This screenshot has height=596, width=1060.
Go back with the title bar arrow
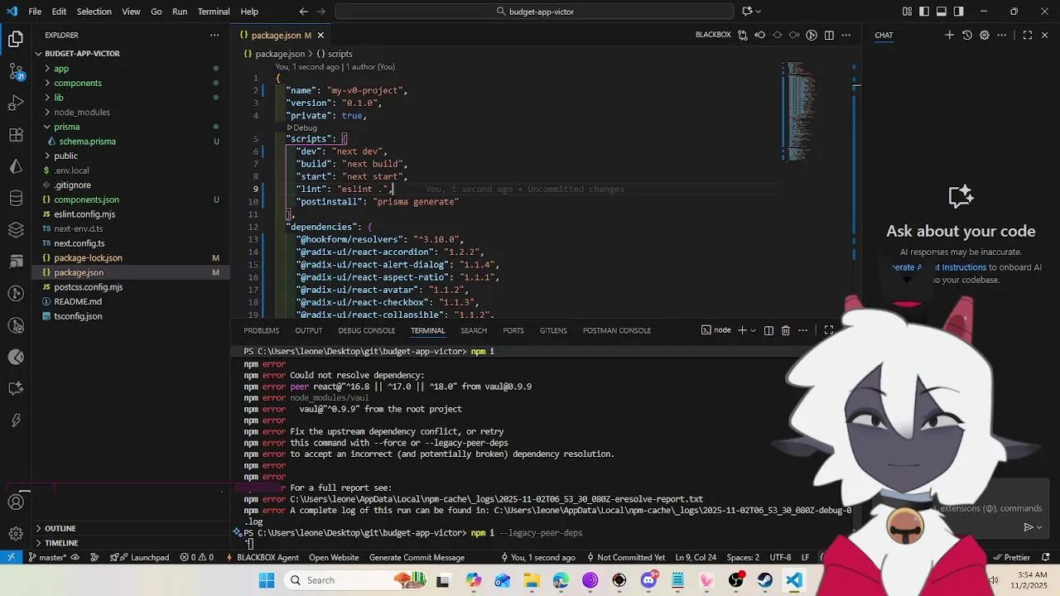click(x=303, y=12)
